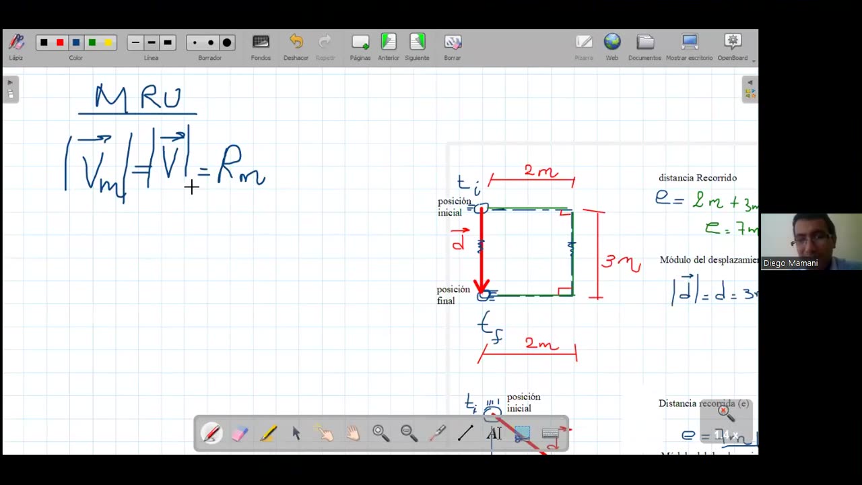
Task: Go to the Anterior page
Action: (x=389, y=46)
